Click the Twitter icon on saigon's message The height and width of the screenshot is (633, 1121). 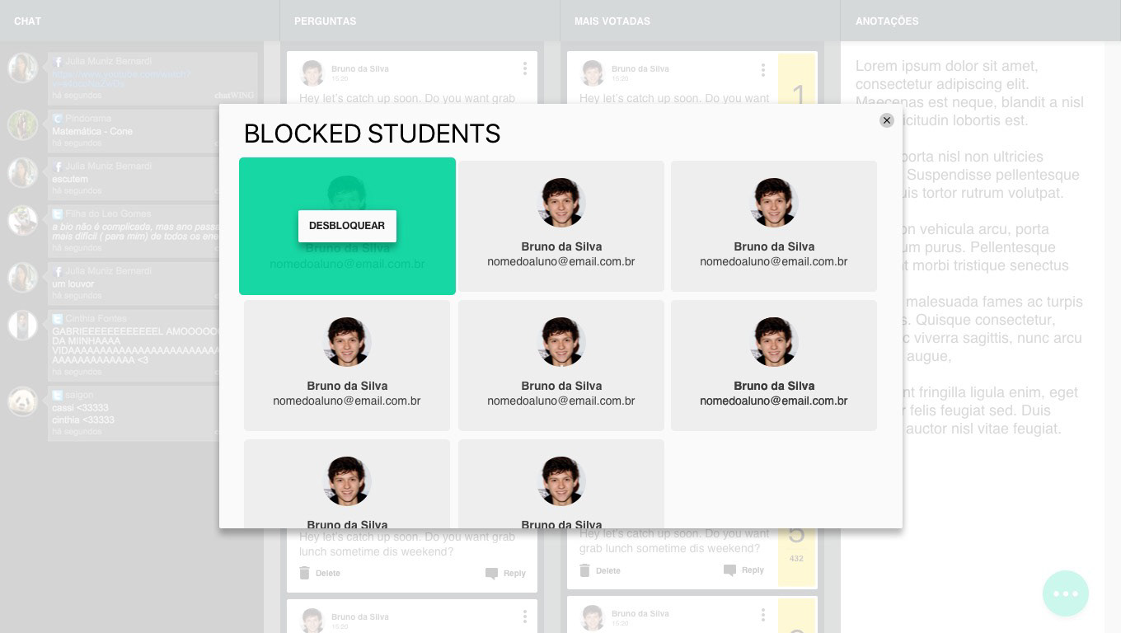click(58, 396)
